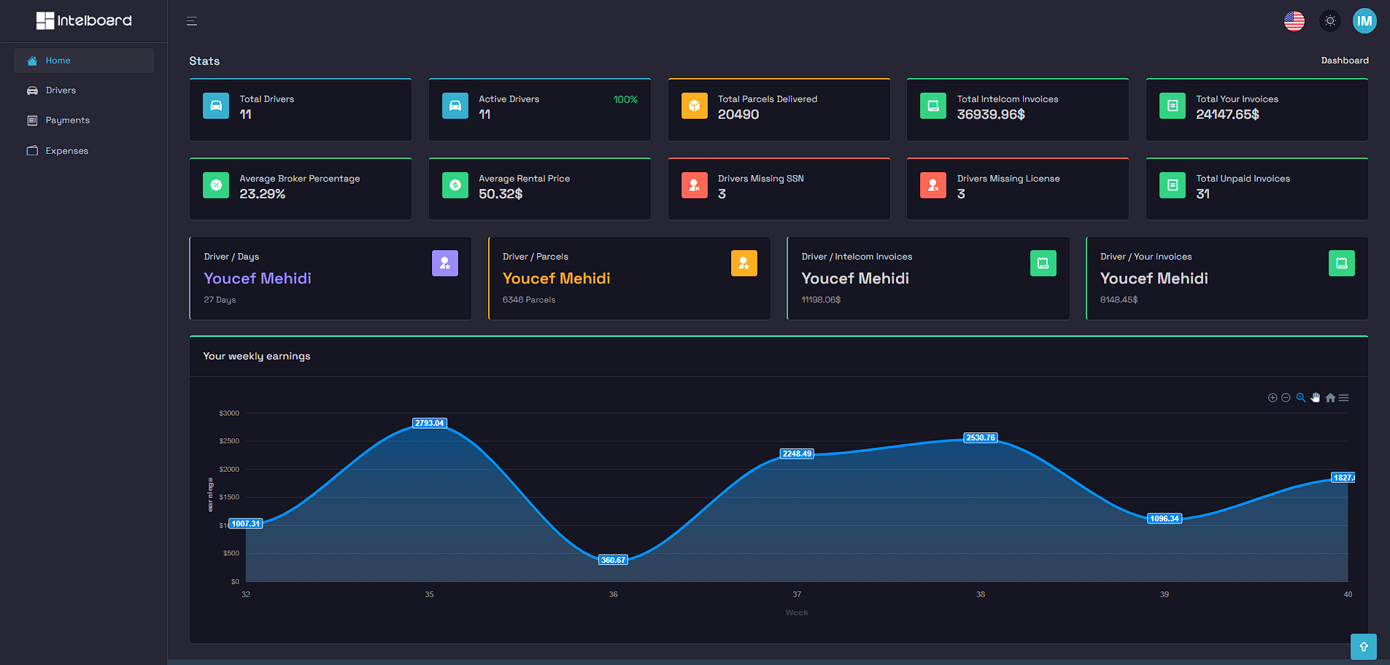Activate the selection zoom magnifier on the chart
Screen dimensions: 1390x665
1301,397
